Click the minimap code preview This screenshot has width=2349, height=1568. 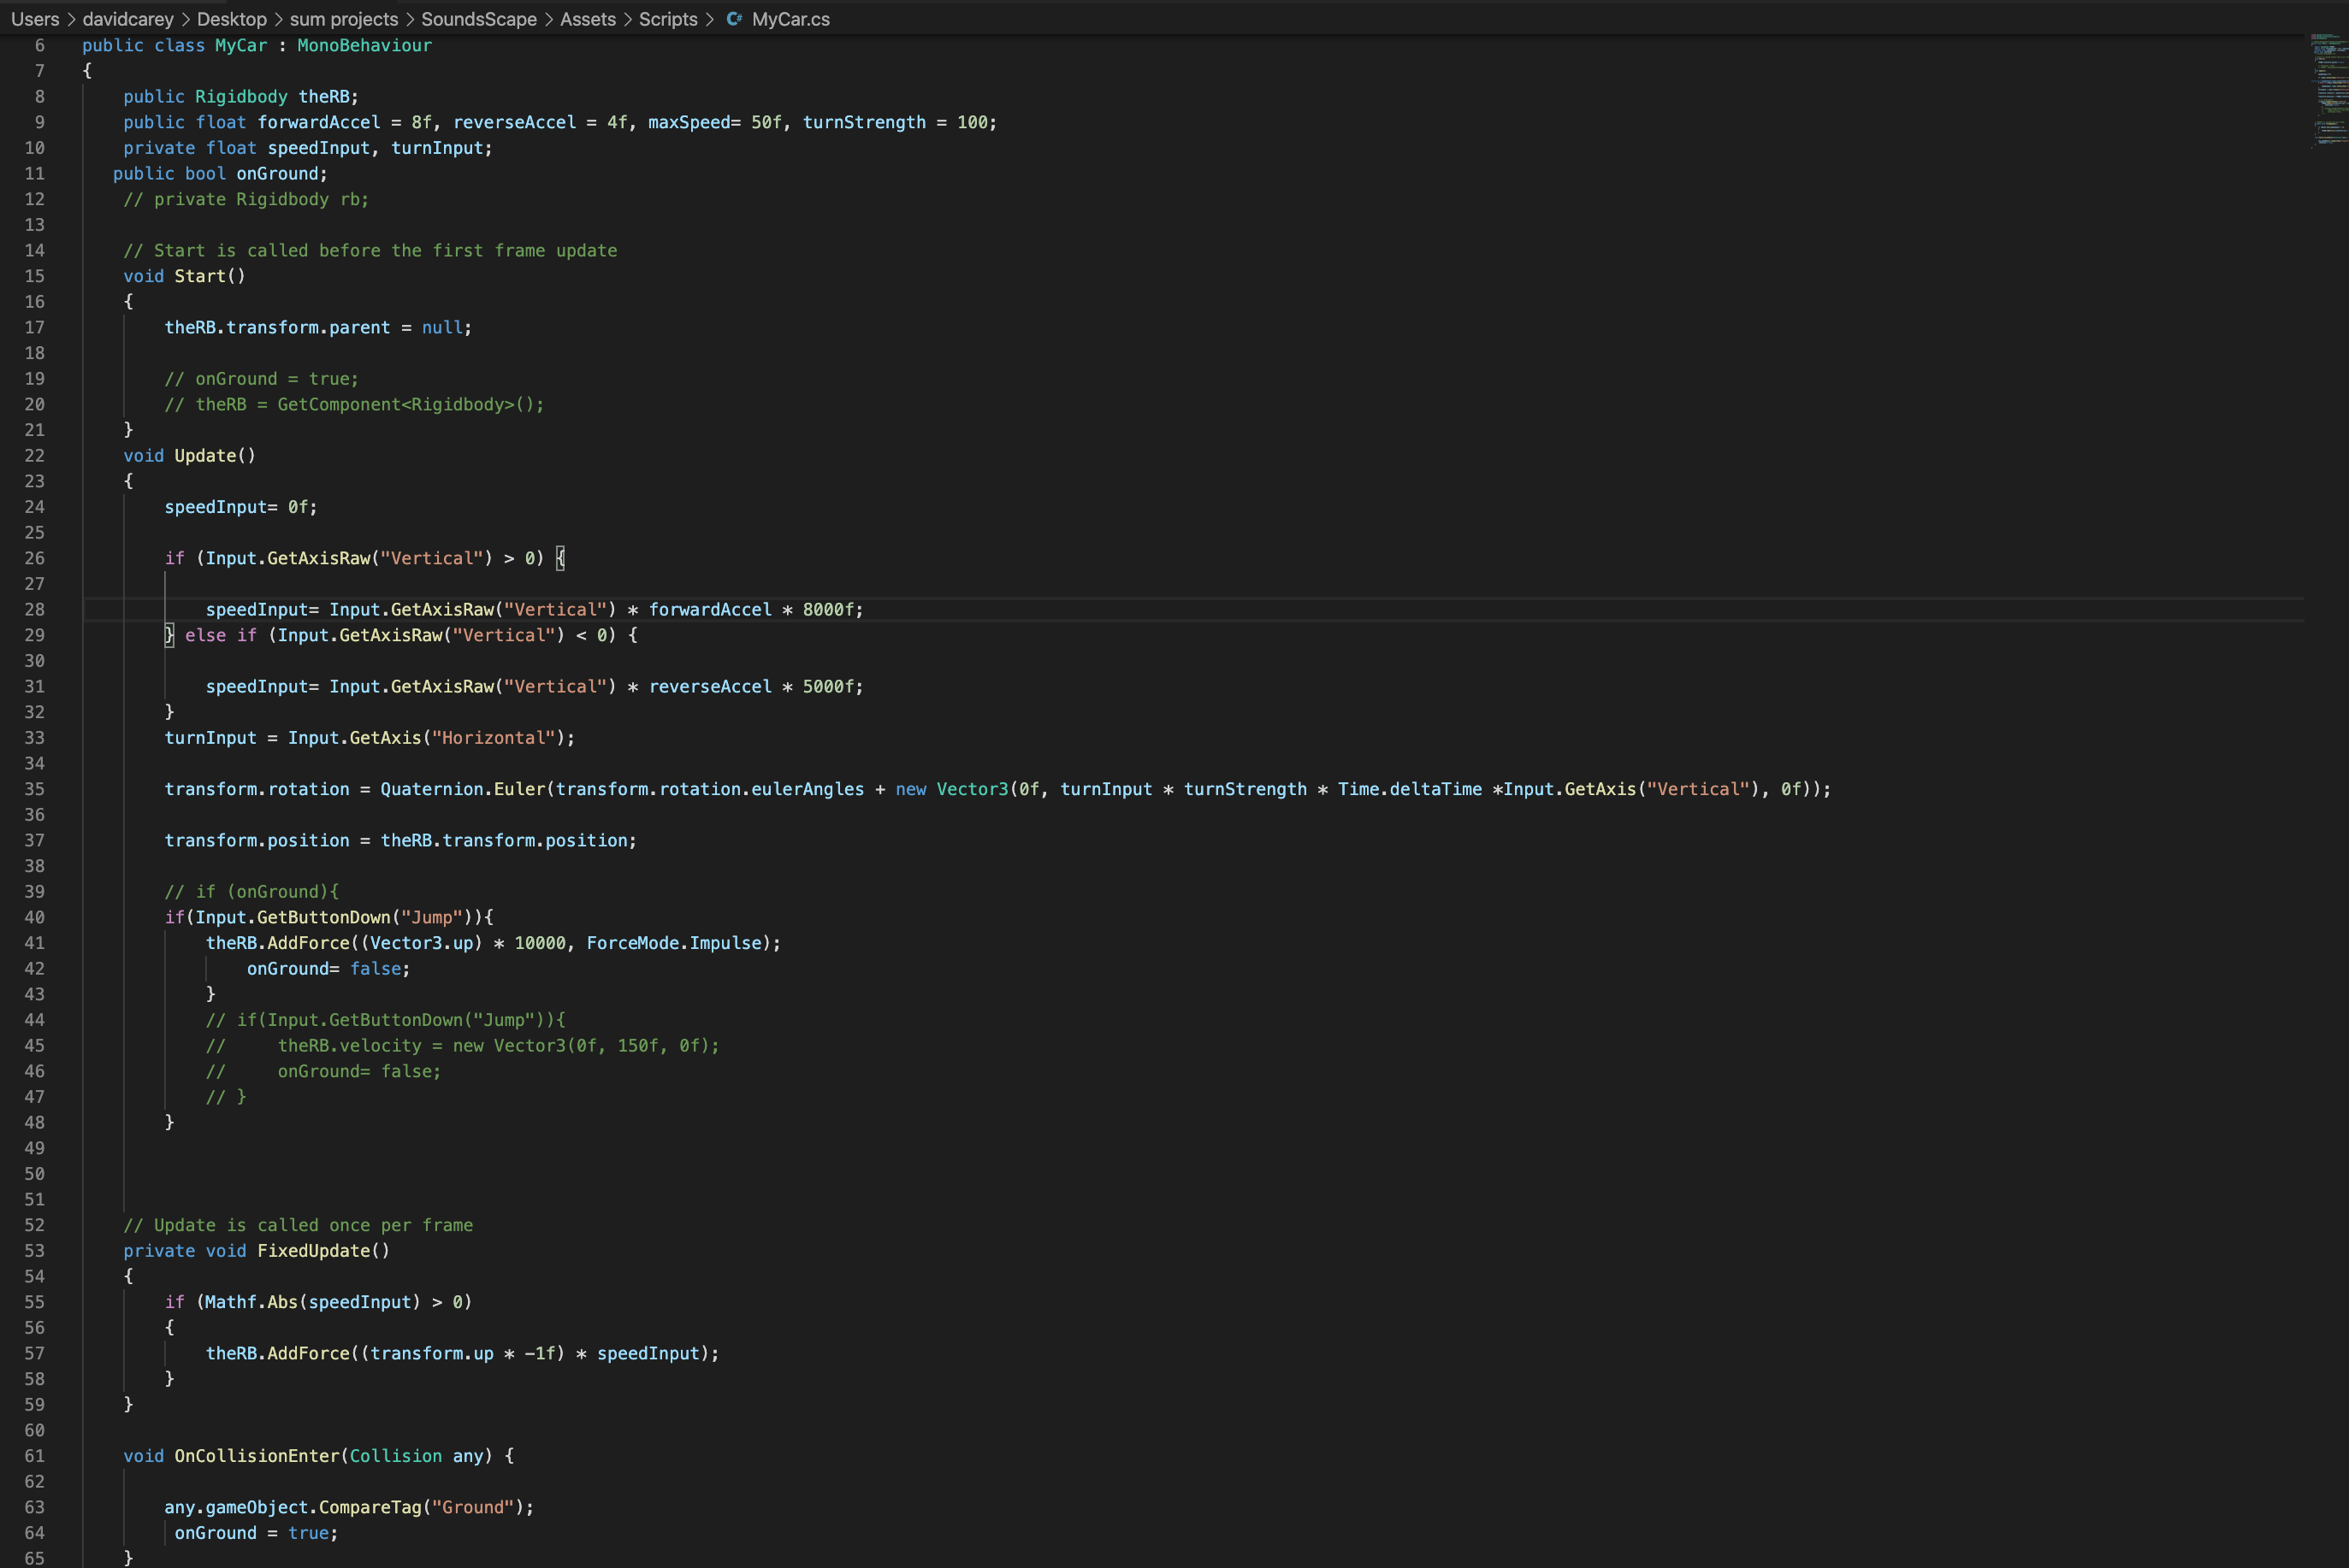(x=2329, y=90)
